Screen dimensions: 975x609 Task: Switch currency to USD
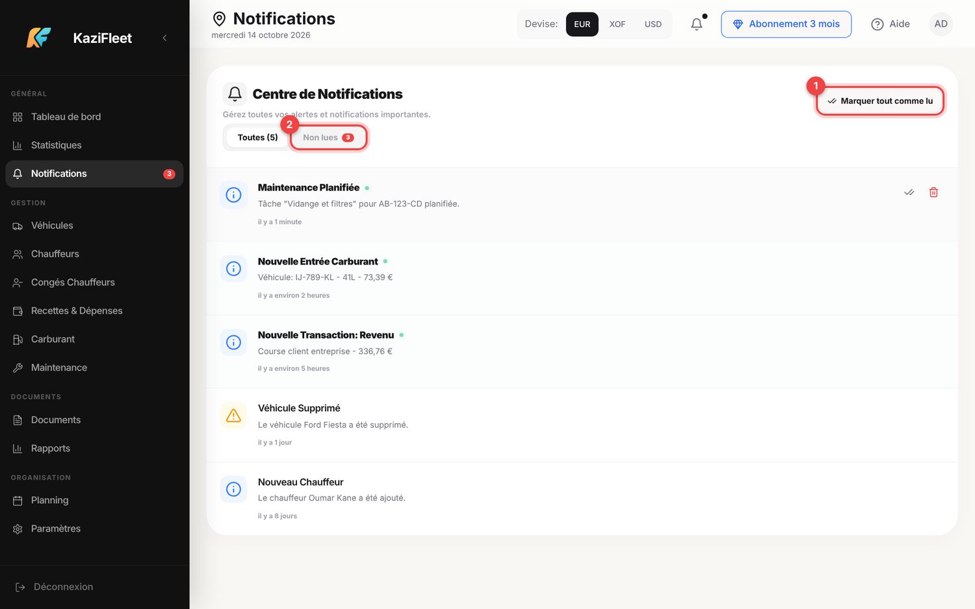653,24
